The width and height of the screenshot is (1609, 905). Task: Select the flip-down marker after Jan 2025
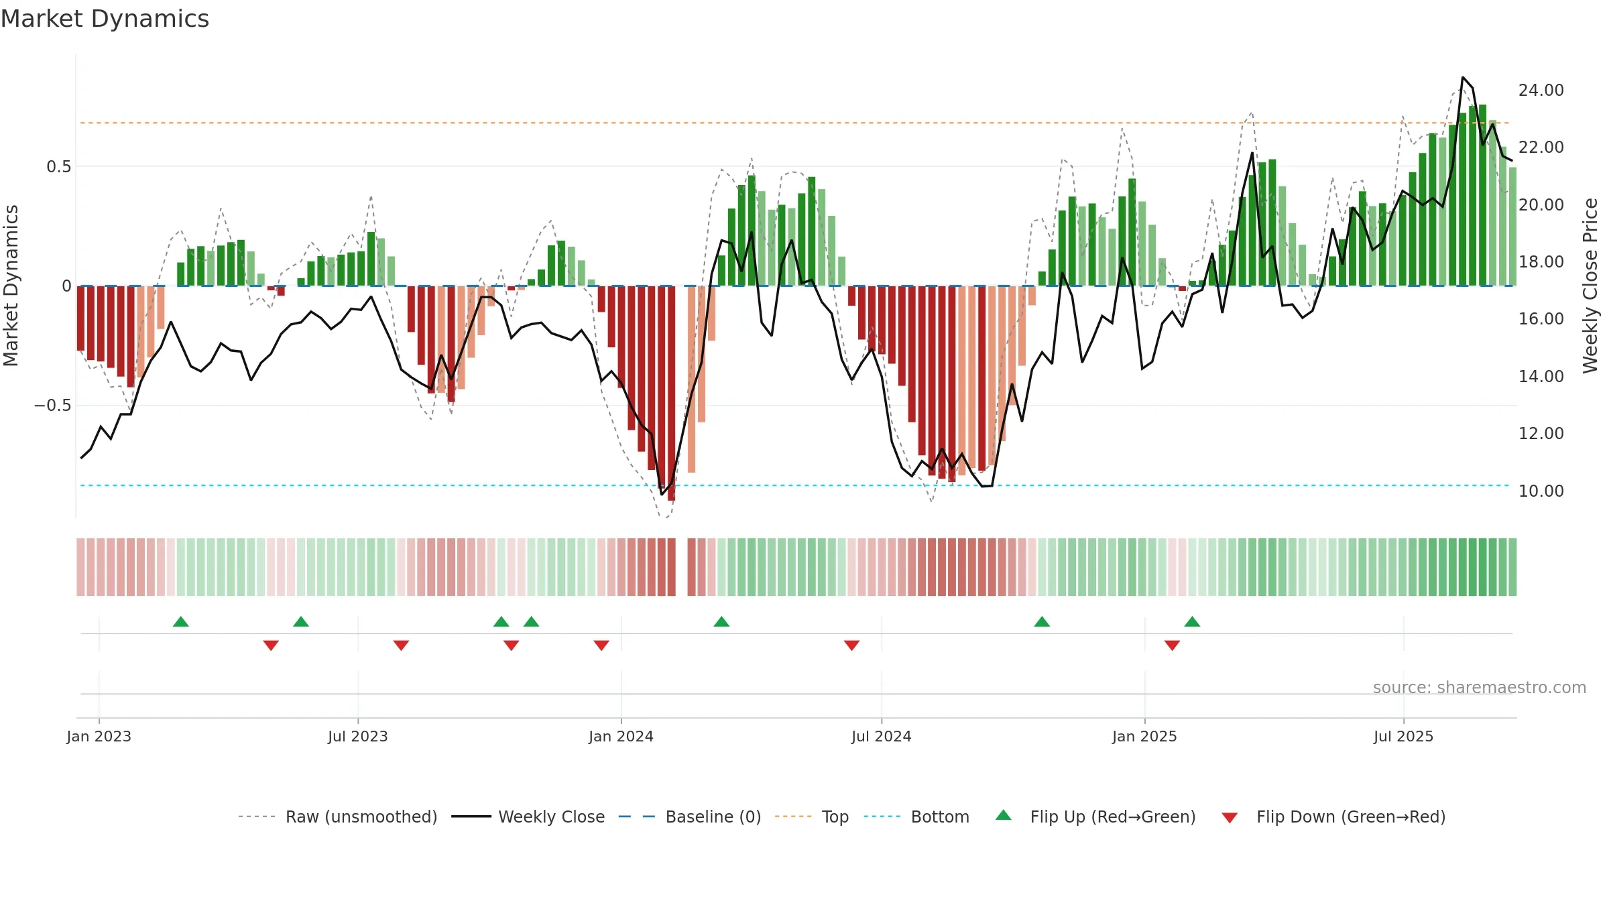pos(1173,646)
